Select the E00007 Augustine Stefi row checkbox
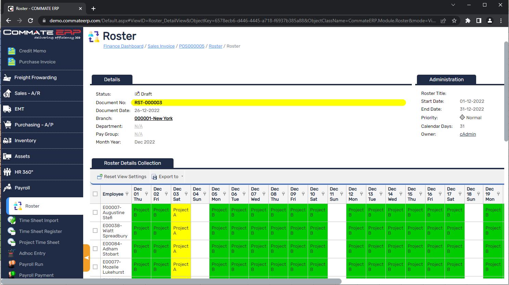Screen dimensions: 509x285 (x=95, y=212)
